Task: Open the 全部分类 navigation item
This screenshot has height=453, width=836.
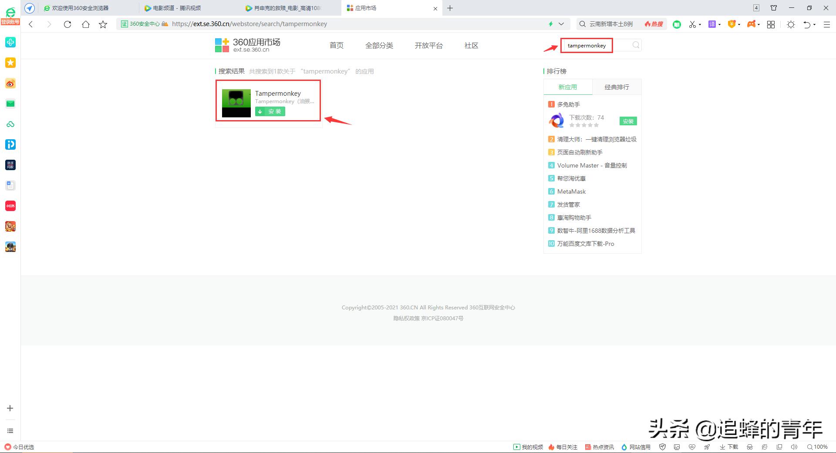Action: point(379,46)
